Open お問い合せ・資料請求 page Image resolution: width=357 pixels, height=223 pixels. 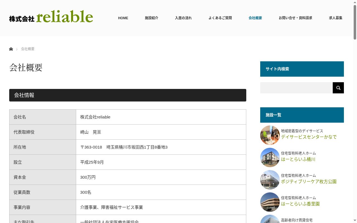(295, 18)
